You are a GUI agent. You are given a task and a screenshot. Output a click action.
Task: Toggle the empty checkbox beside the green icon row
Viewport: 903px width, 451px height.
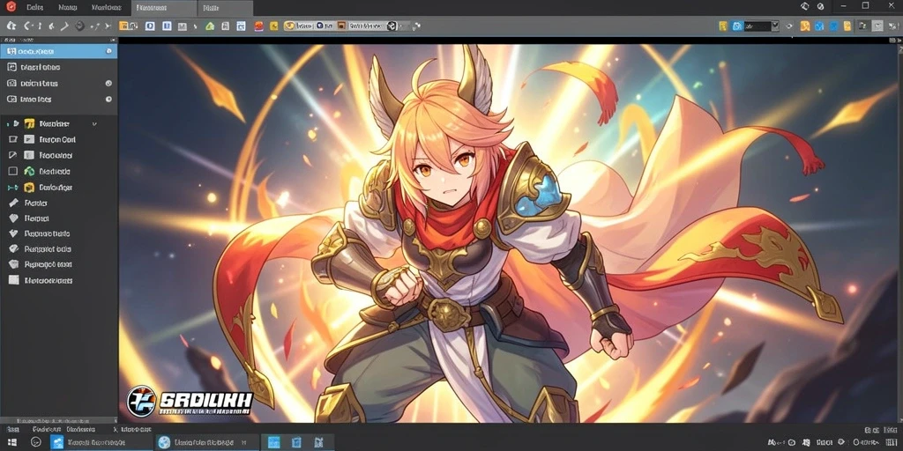point(12,172)
